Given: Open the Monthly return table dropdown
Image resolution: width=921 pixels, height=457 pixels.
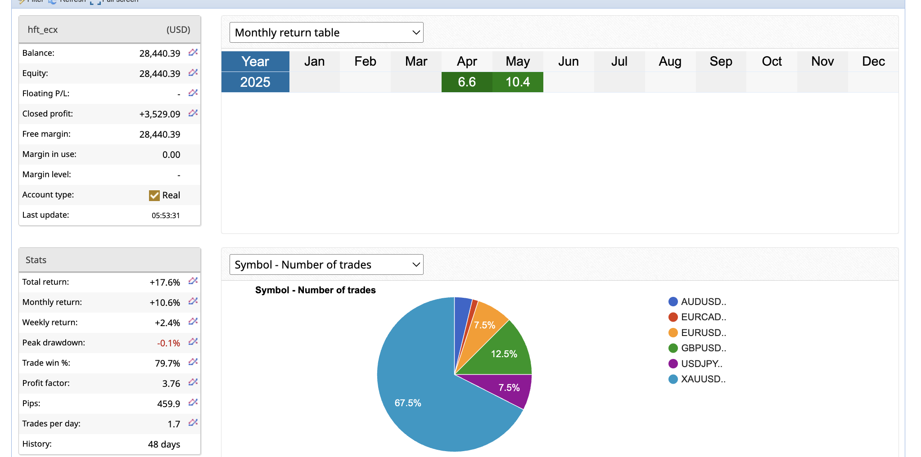Looking at the screenshot, I should (x=326, y=32).
